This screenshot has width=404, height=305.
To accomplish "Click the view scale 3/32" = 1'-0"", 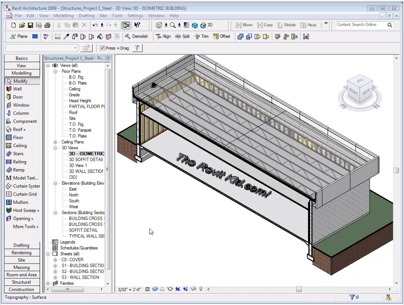I will pyautogui.click(x=130, y=289).
